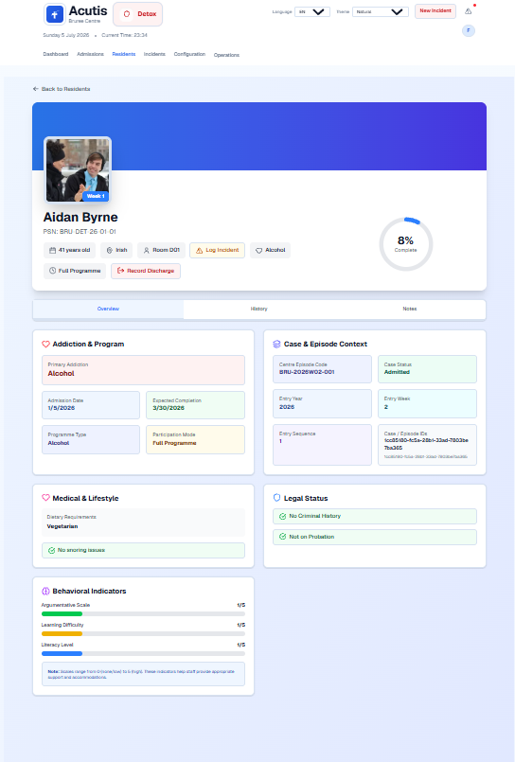Click the person icon beside Room D01
Screen dimensions: 515x762
(146, 250)
